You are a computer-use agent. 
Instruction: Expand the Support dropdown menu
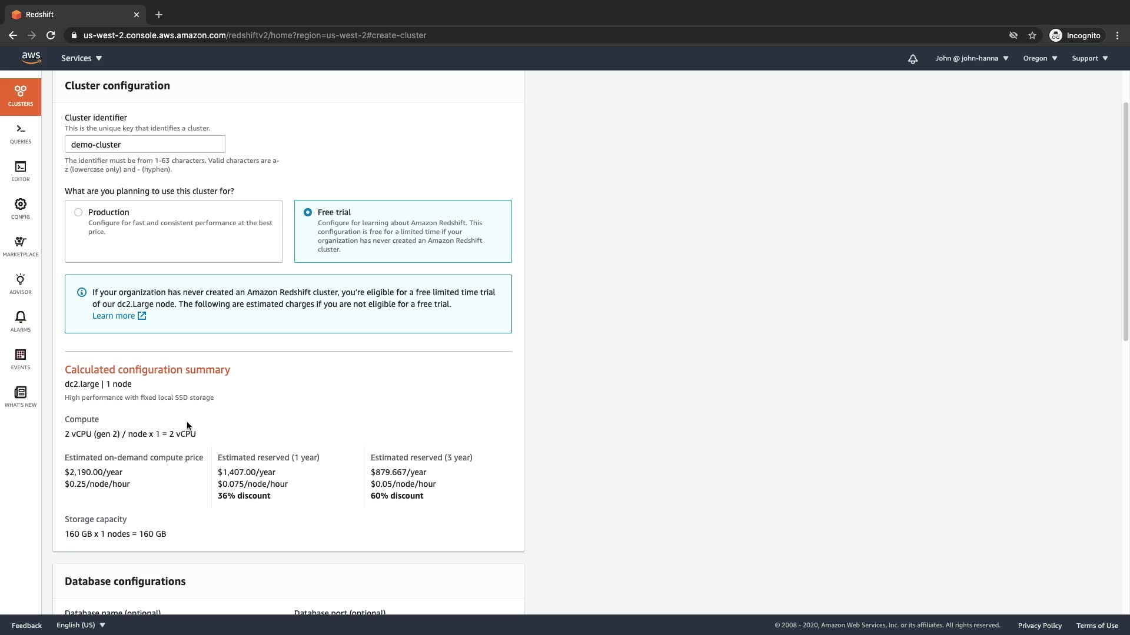point(1089,58)
